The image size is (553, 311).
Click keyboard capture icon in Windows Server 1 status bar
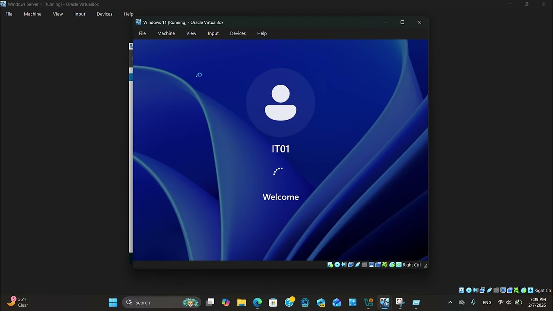(531, 290)
